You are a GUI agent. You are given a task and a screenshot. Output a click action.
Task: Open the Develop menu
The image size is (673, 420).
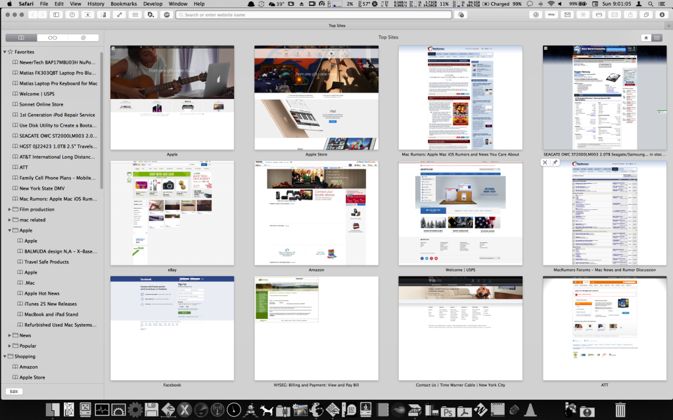pos(152,4)
